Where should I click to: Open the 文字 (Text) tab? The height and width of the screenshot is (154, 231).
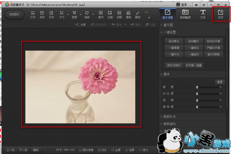[x=203, y=15]
